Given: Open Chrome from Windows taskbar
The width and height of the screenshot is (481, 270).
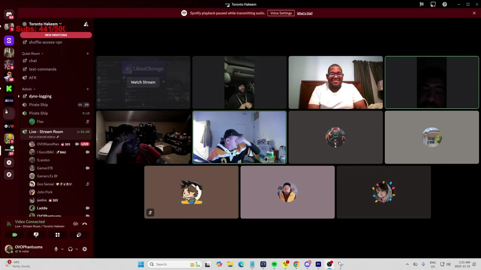Looking at the screenshot, I should point(296,264).
